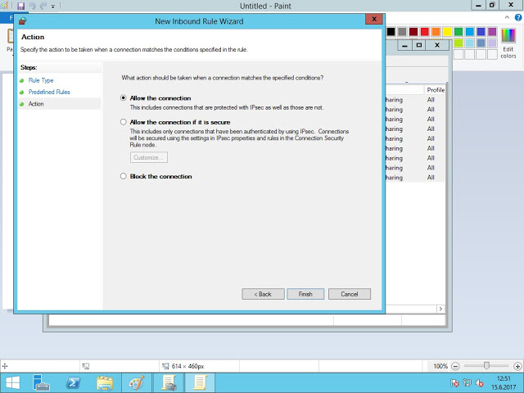524x393 pixels.
Task: Open PowerShell from the taskbar
Action: click(x=73, y=382)
